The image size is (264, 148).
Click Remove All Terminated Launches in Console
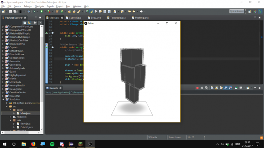(x=206, y=88)
